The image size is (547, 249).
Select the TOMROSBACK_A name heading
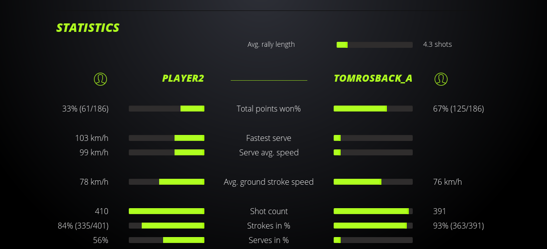point(373,78)
